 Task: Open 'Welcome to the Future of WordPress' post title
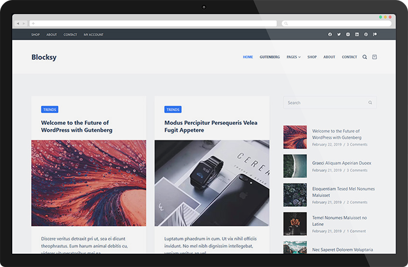[75, 126]
